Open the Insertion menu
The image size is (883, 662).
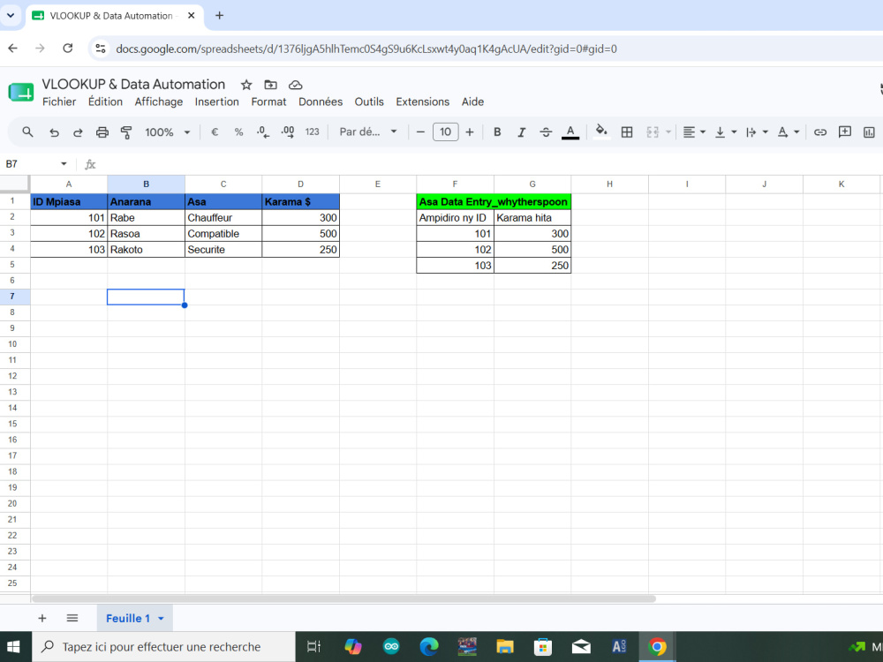point(217,102)
